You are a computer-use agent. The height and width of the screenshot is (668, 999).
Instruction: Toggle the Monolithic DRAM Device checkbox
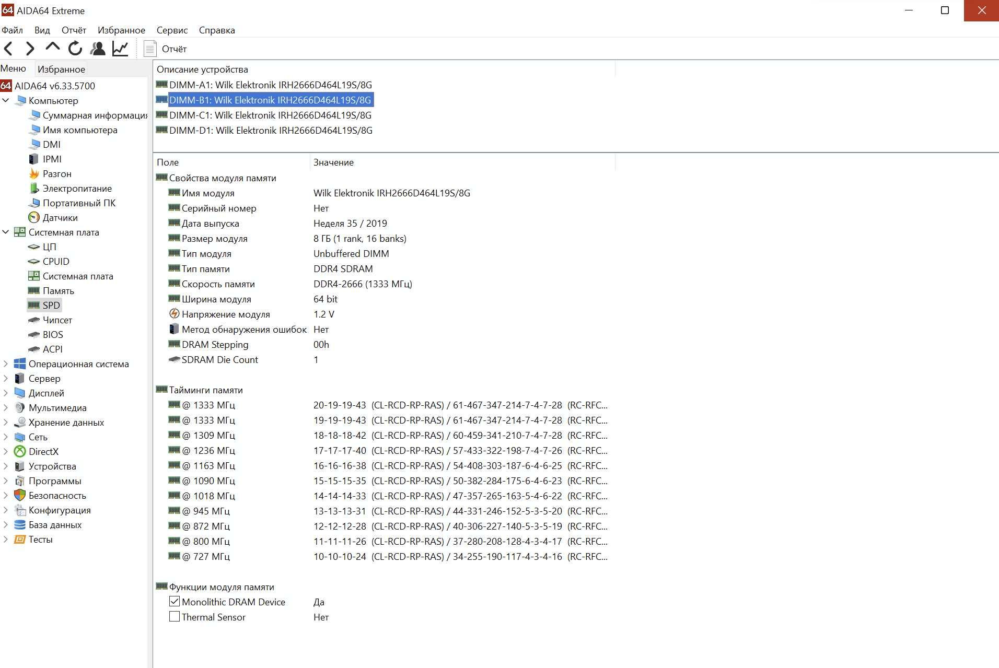pos(175,602)
